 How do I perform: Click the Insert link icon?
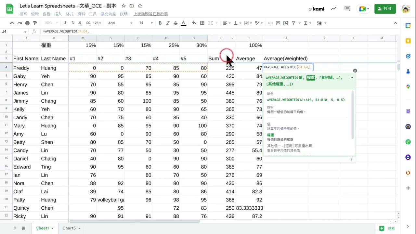(x=270, y=23)
